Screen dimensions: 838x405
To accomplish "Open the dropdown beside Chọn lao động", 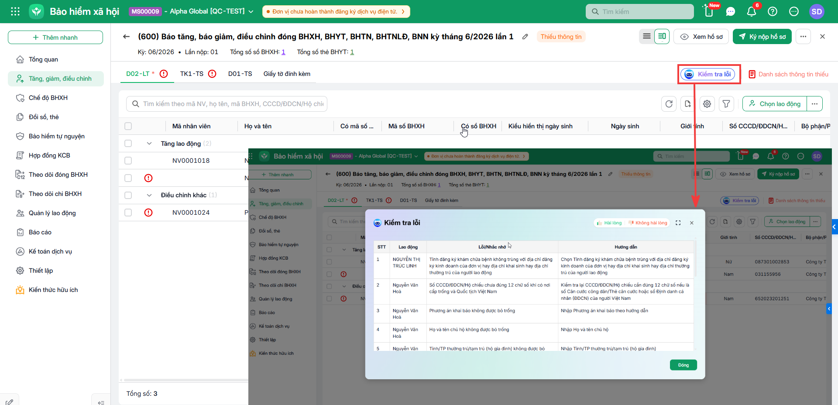I will (814, 104).
